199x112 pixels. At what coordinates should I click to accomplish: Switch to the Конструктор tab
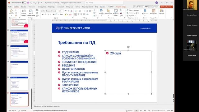(42, 7)
